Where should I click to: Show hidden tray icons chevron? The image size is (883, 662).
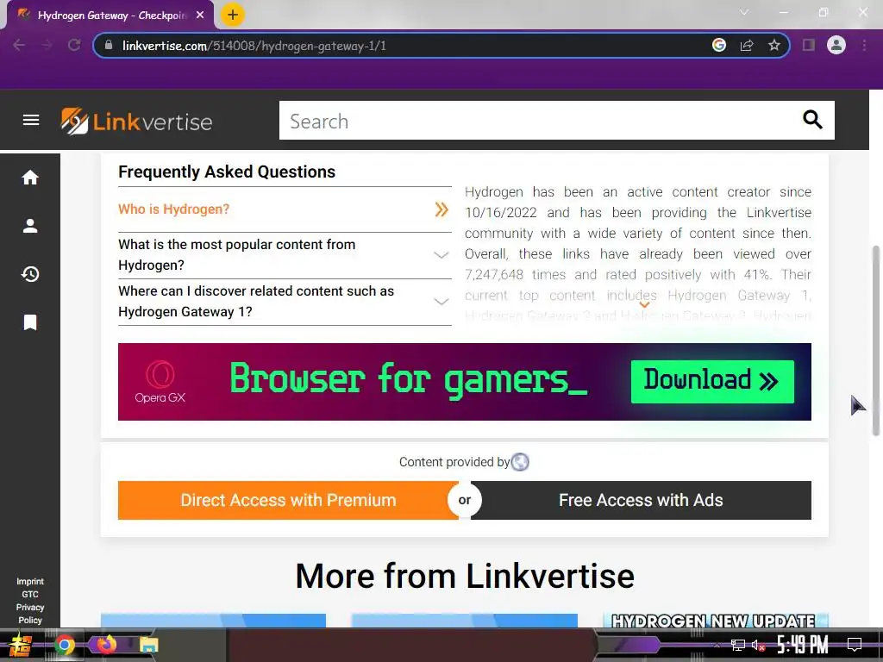pos(717,645)
